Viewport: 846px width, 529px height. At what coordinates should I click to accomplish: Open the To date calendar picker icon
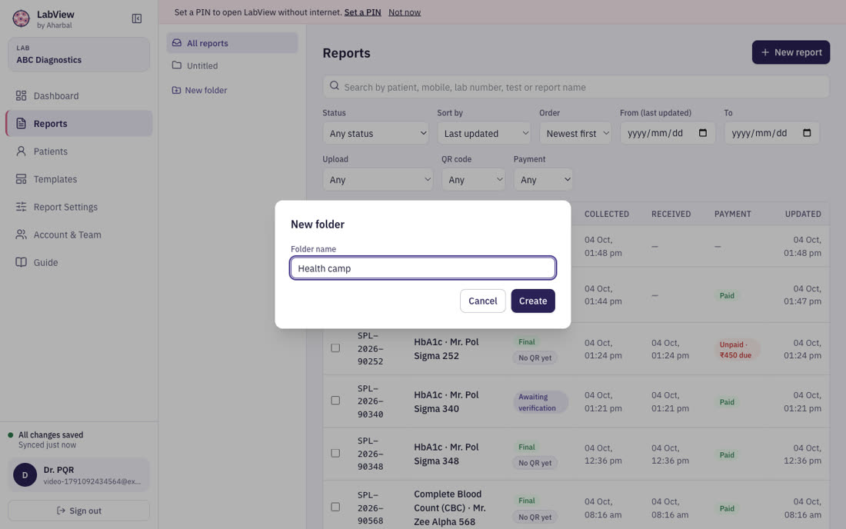(x=807, y=133)
